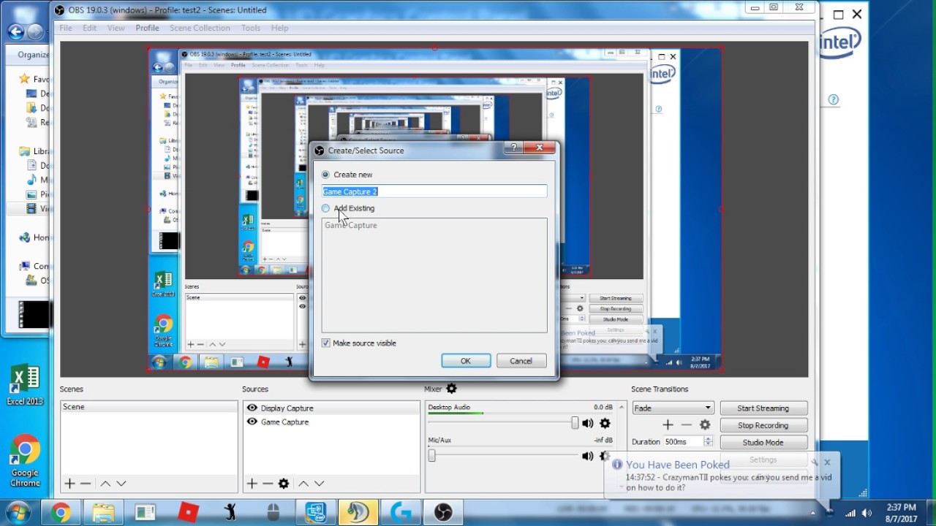Click source name field 'Game Capture 2'
Viewport: 936px width, 526px height.
[434, 191]
